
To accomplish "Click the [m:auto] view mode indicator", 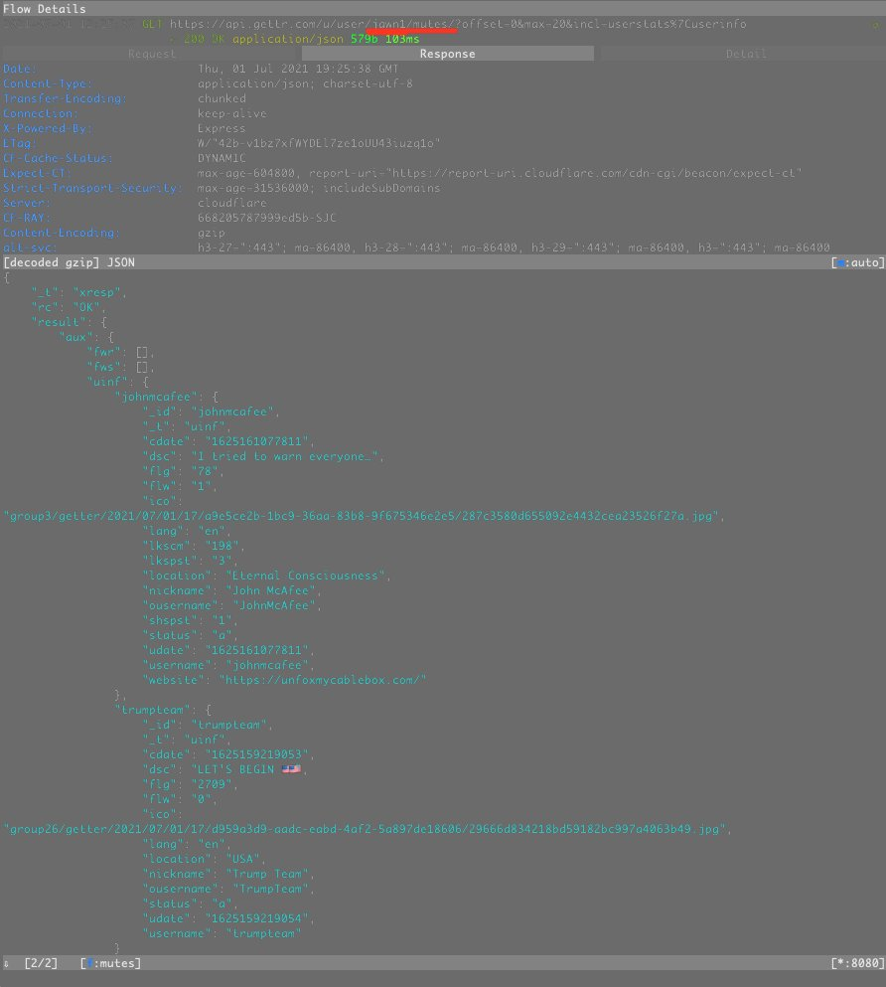I will tap(858, 262).
